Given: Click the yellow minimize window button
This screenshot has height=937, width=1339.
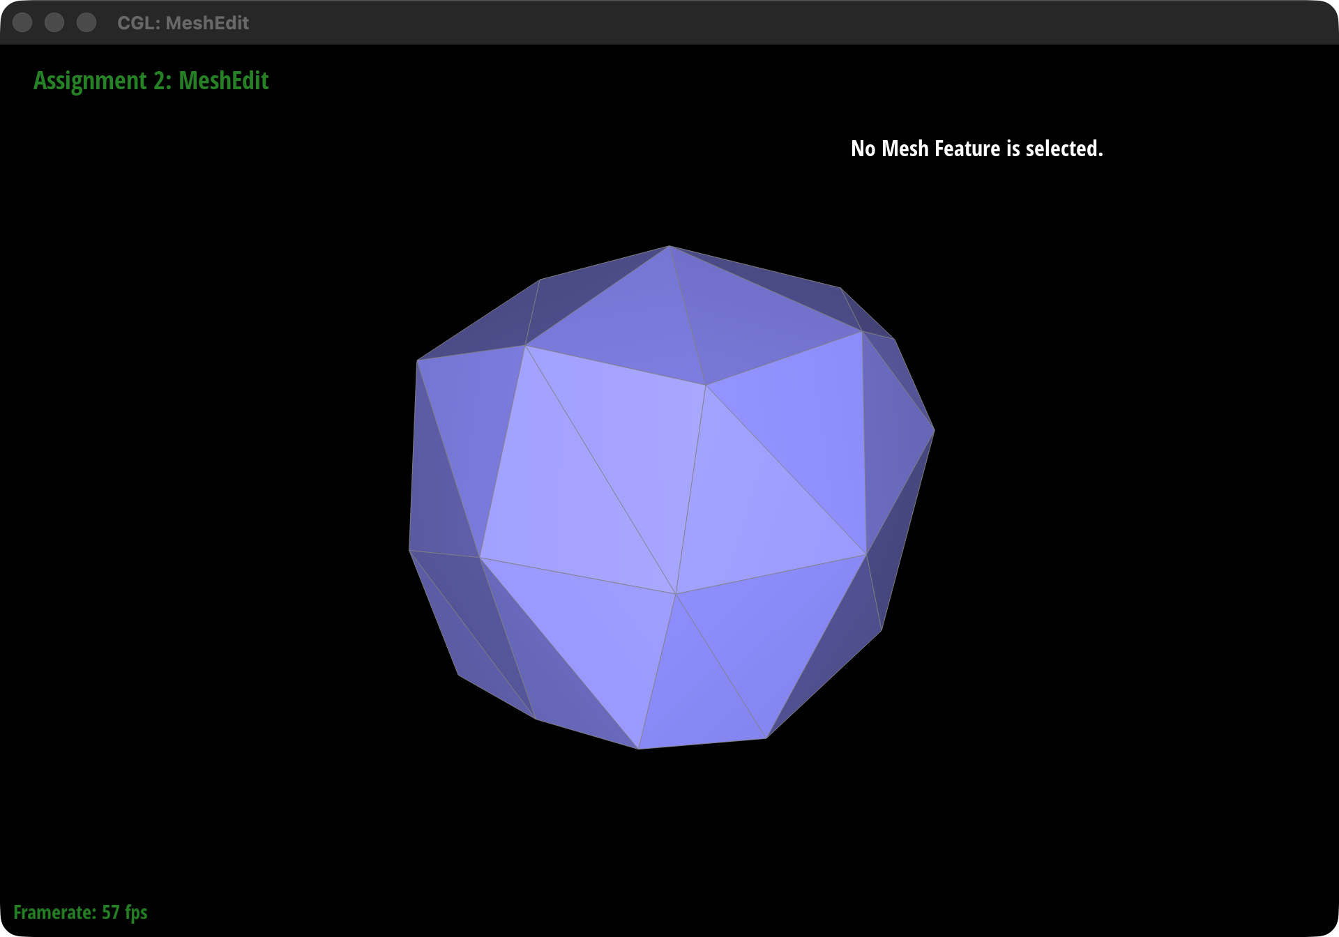Looking at the screenshot, I should tap(54, 22).
